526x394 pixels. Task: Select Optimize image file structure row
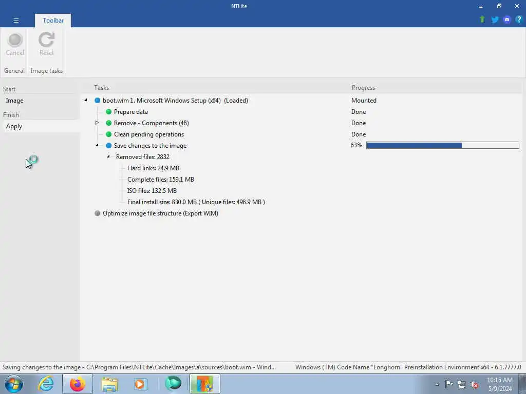pos(160,213)
